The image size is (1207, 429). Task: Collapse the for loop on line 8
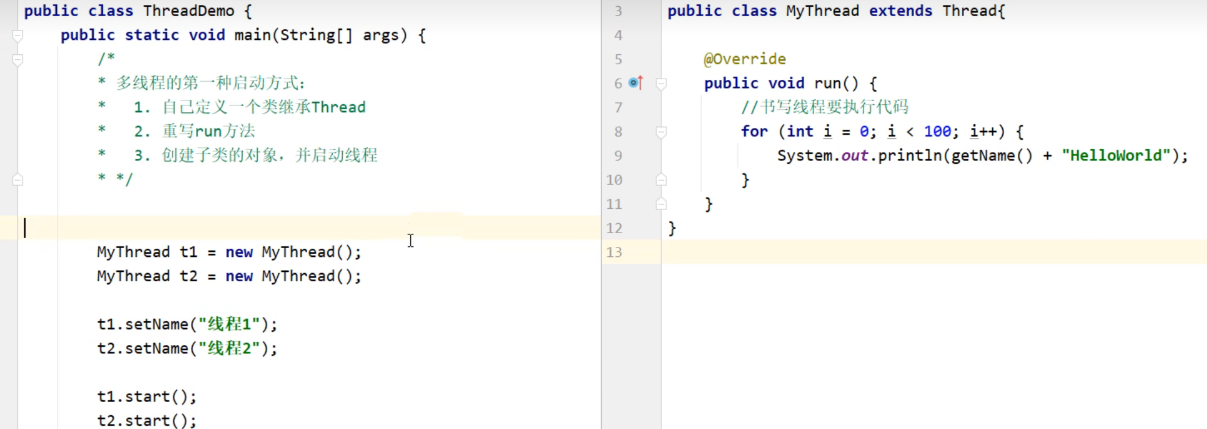661,132
